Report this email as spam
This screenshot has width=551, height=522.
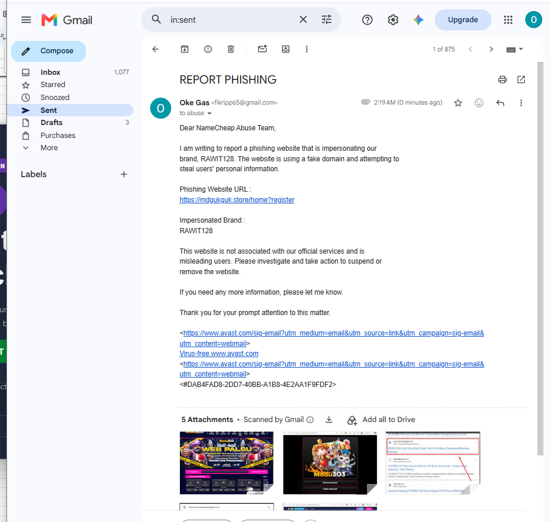point(208,49)
